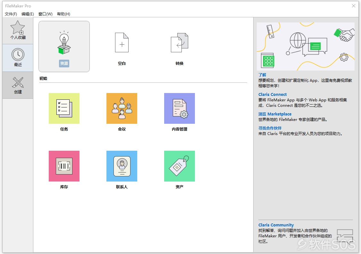
Task: Click the 任务 template label
Action: click(64, 129)
